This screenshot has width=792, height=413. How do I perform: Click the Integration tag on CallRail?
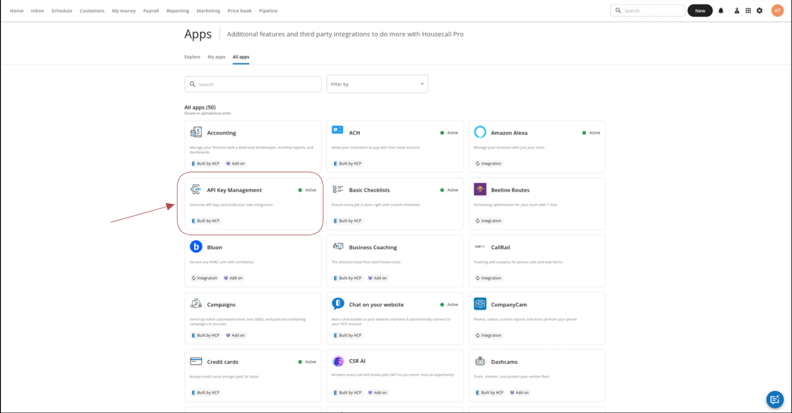coord(489,278)
